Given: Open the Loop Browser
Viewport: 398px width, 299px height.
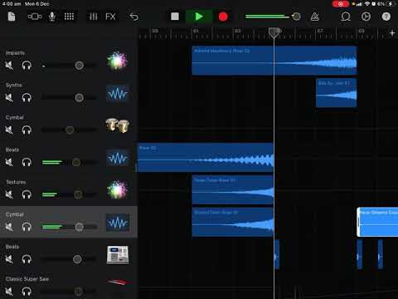Looking at the screenshot, I should tap(346, 17).
